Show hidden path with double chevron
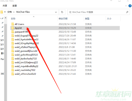This screenshot has width=132, height=101. coord(5,12)
